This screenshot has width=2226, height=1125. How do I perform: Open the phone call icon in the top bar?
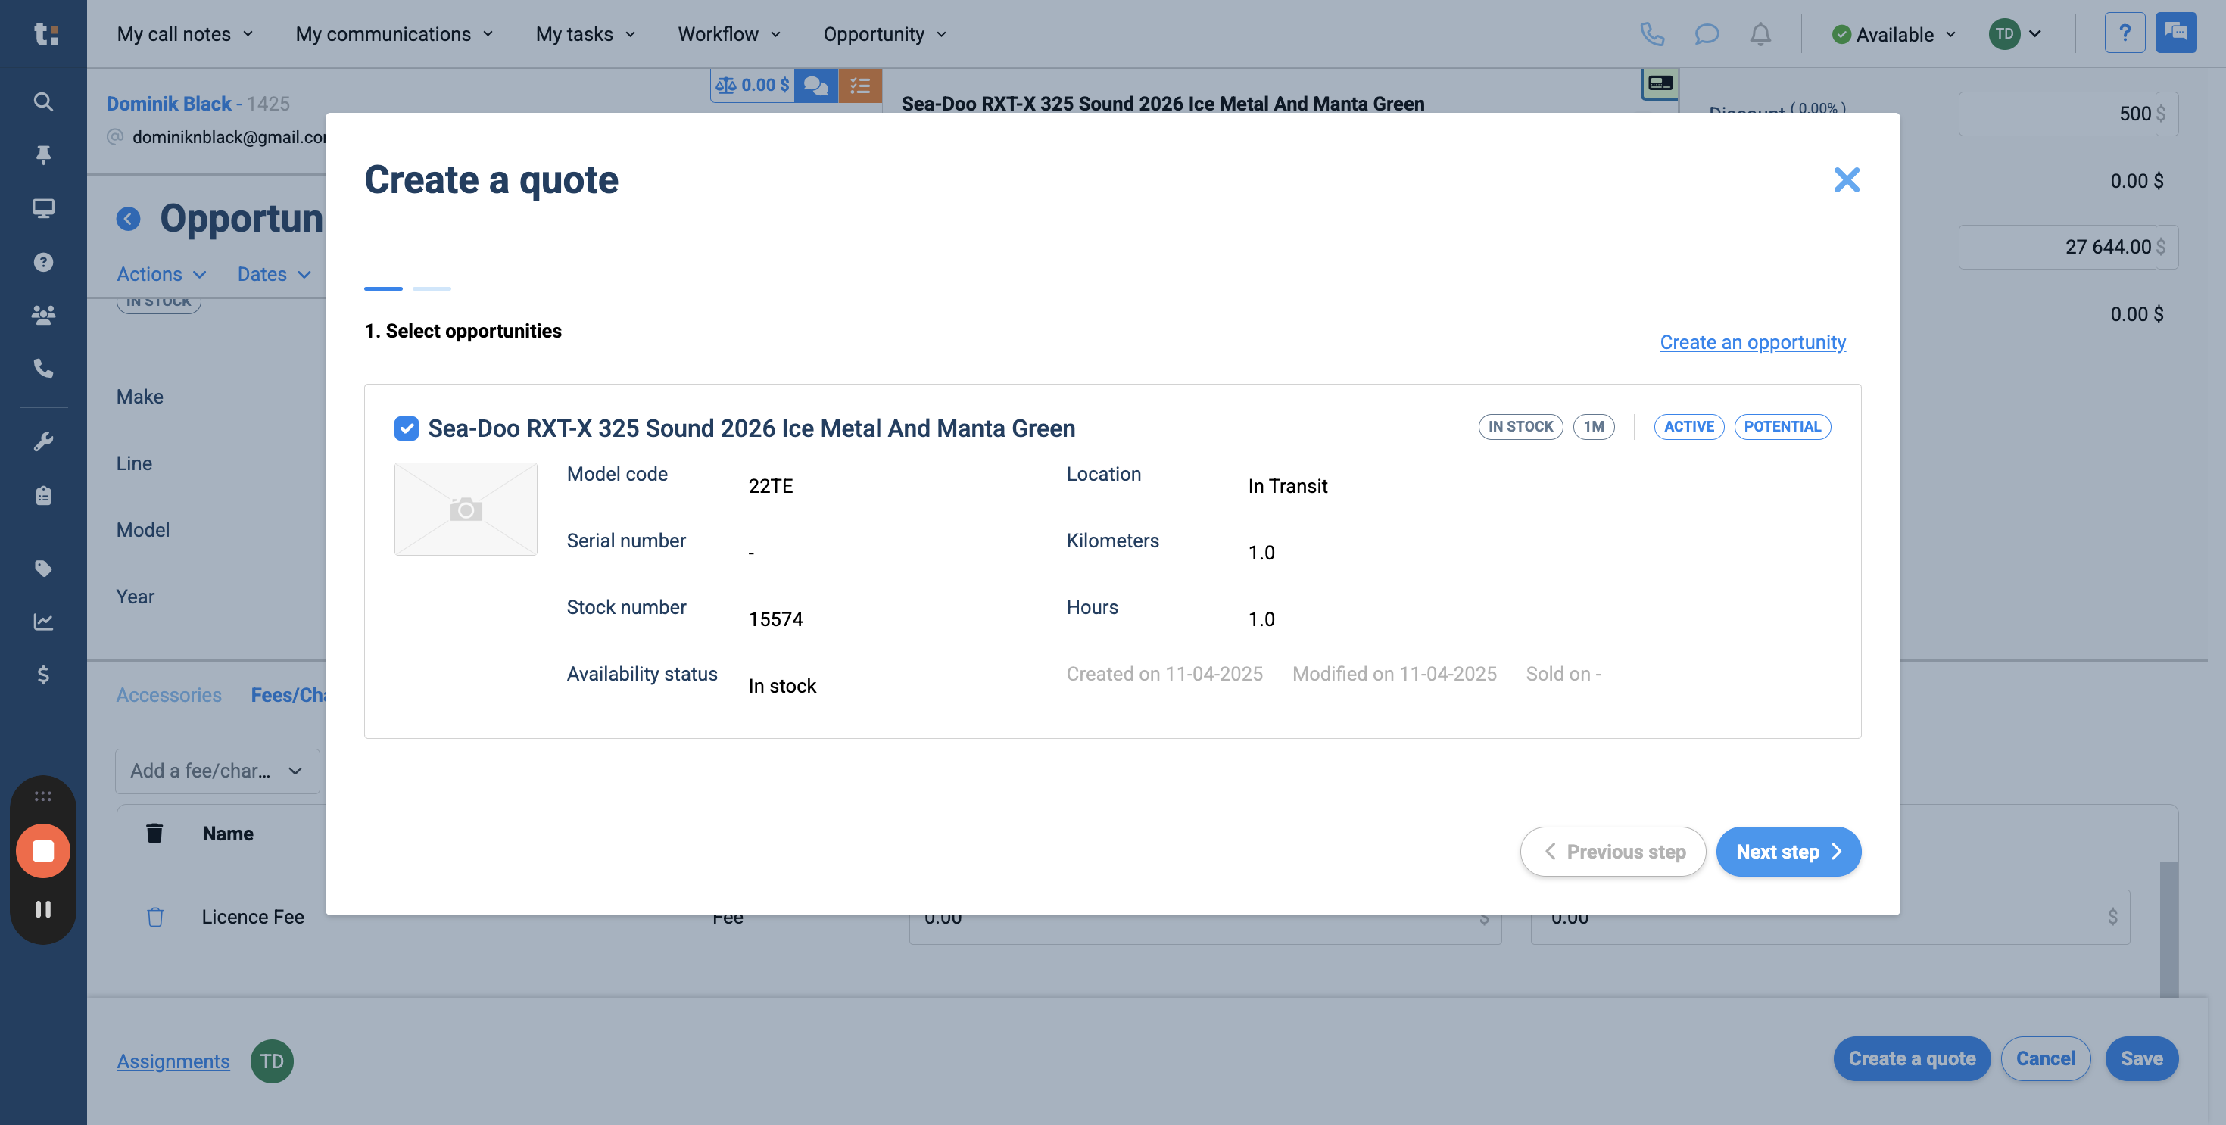1651,35
